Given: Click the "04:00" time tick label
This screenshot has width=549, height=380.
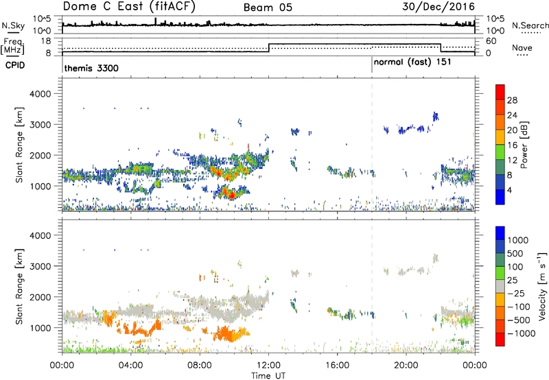Looking at the screenshot, I should pyautogui.click(x=130, y=366).
